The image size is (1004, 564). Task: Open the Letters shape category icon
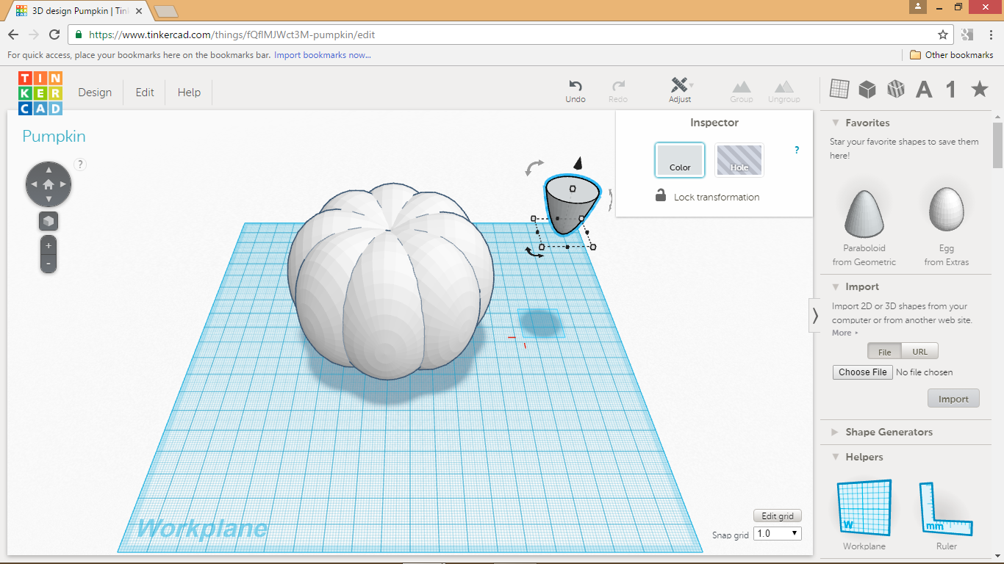coord(923,89)
